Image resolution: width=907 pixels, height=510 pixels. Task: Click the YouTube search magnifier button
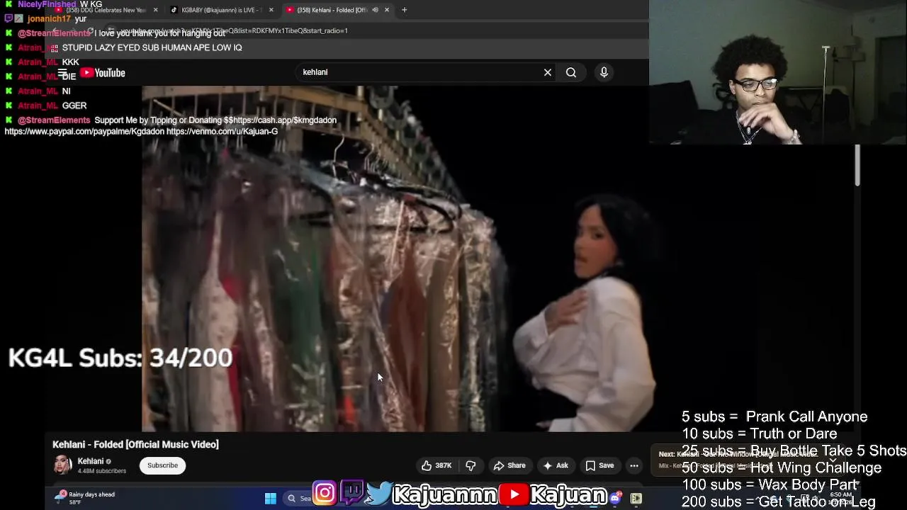571,72
